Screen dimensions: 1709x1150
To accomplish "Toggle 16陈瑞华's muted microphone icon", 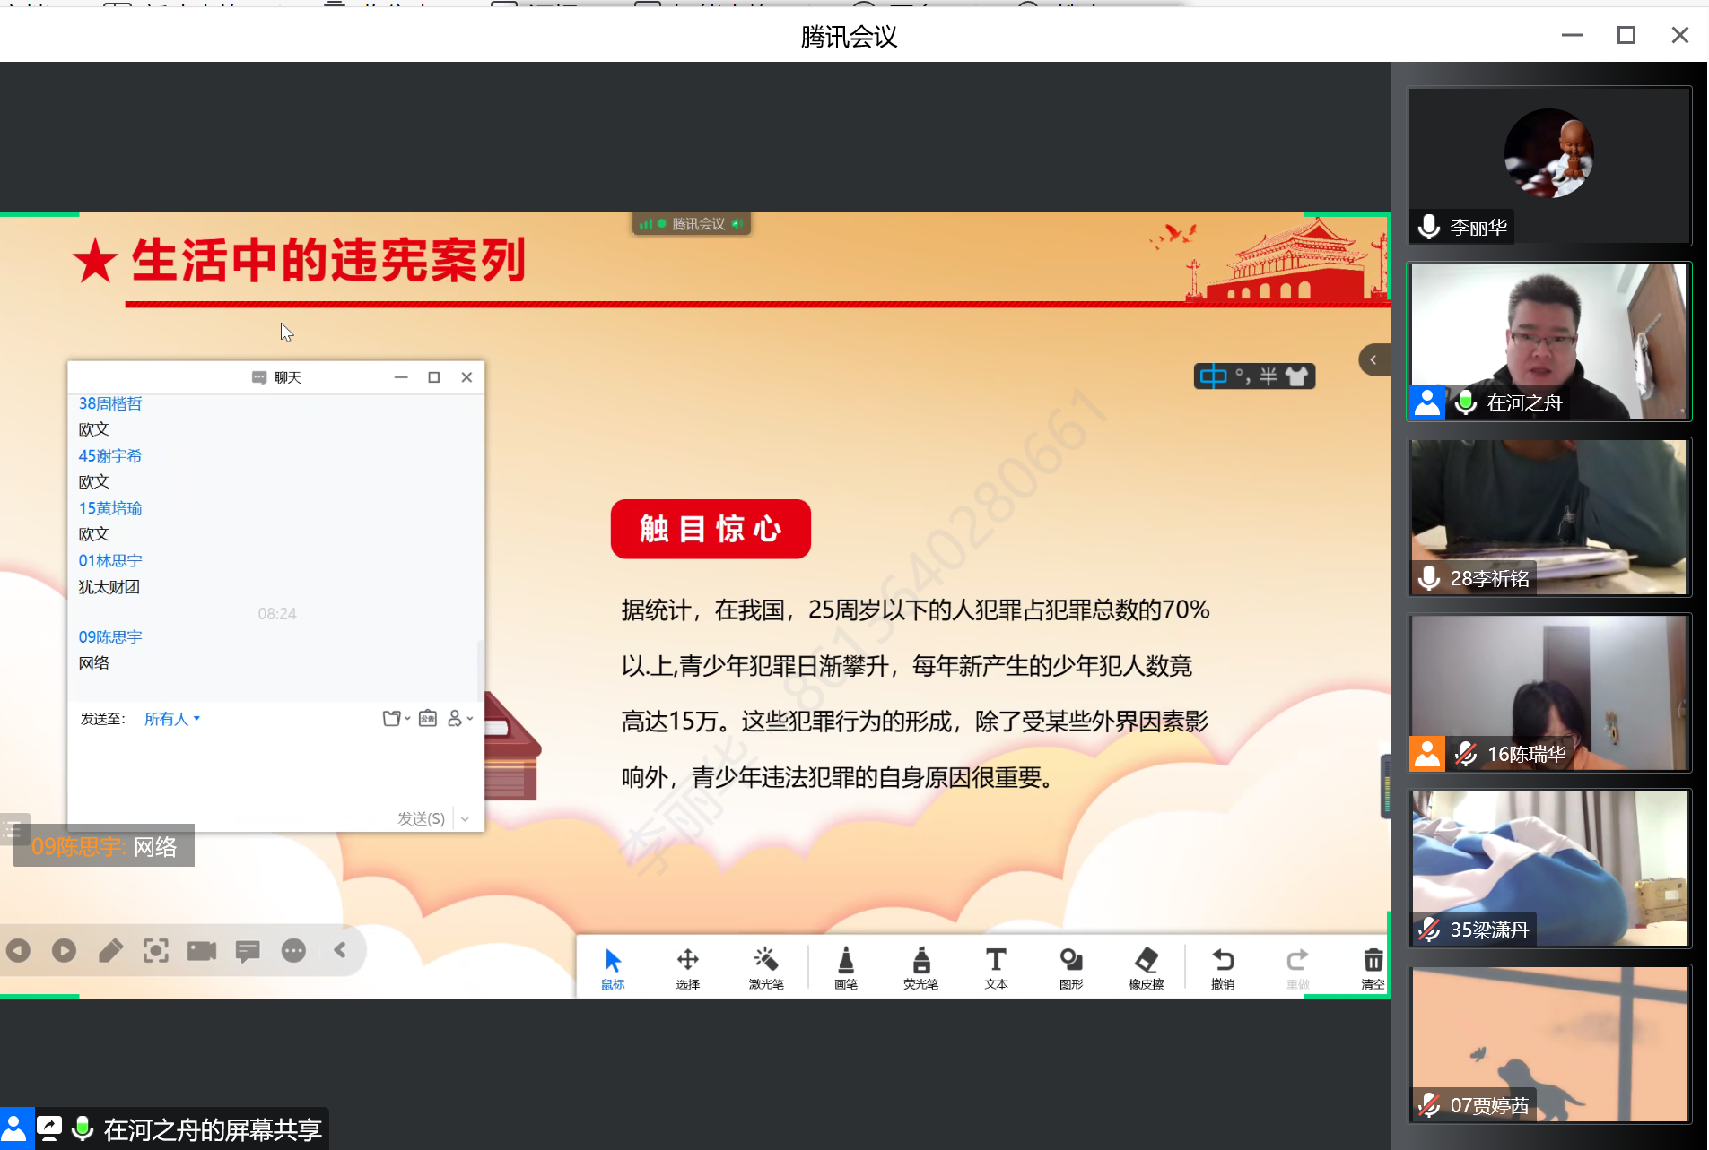I will [1466, 754].
